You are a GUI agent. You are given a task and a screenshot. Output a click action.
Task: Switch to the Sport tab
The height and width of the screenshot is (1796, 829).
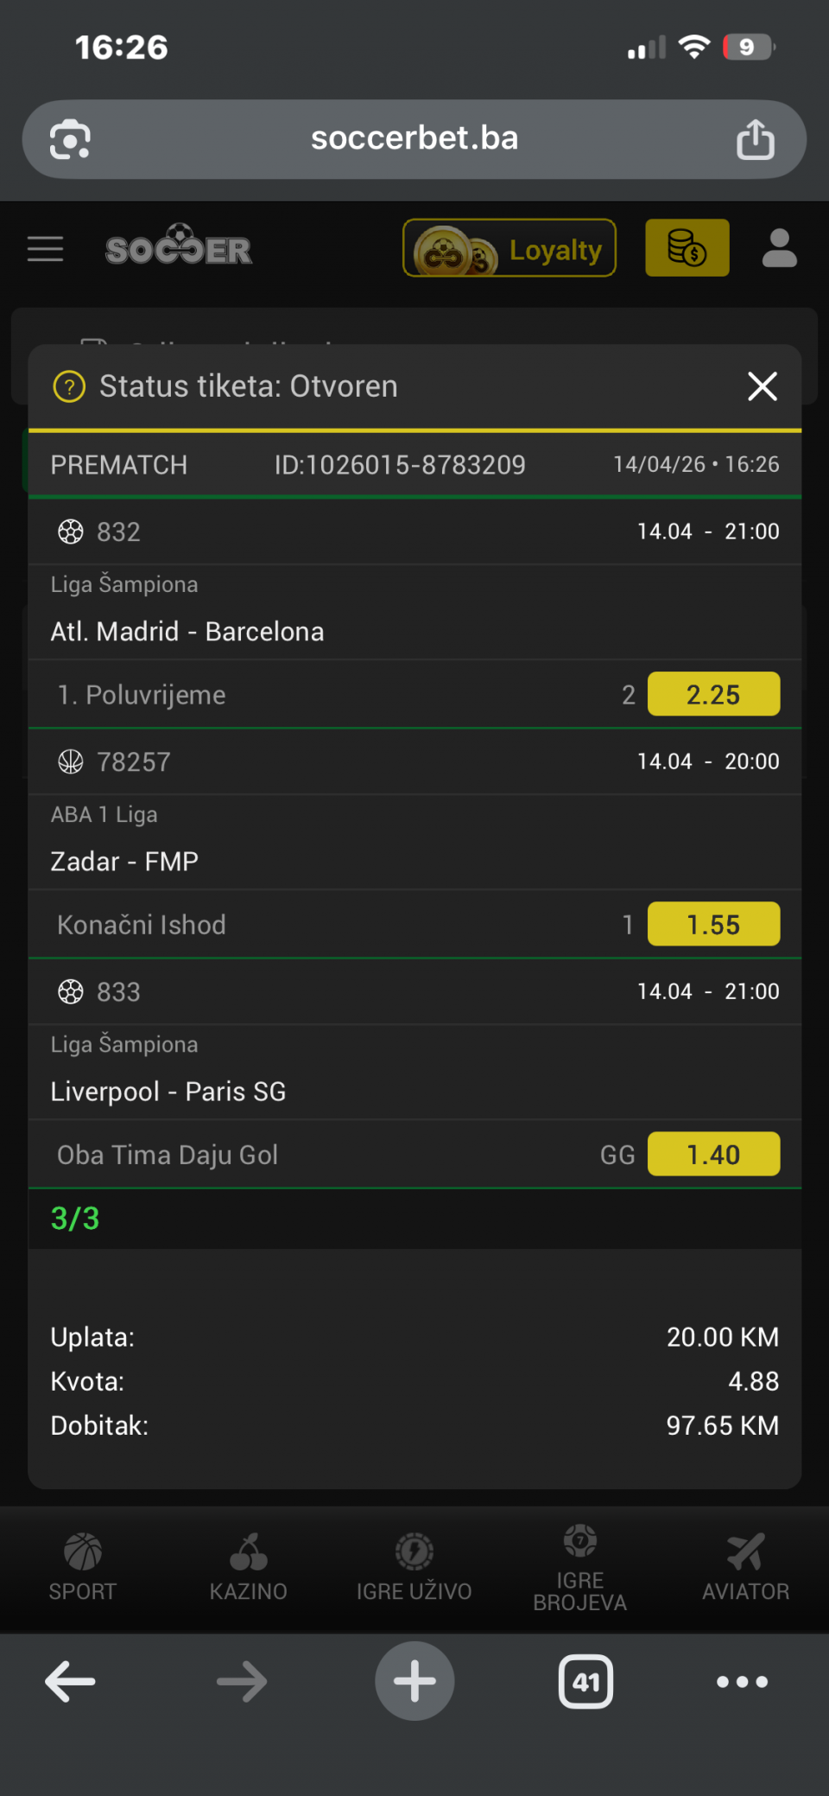(x=83, y=1567)
